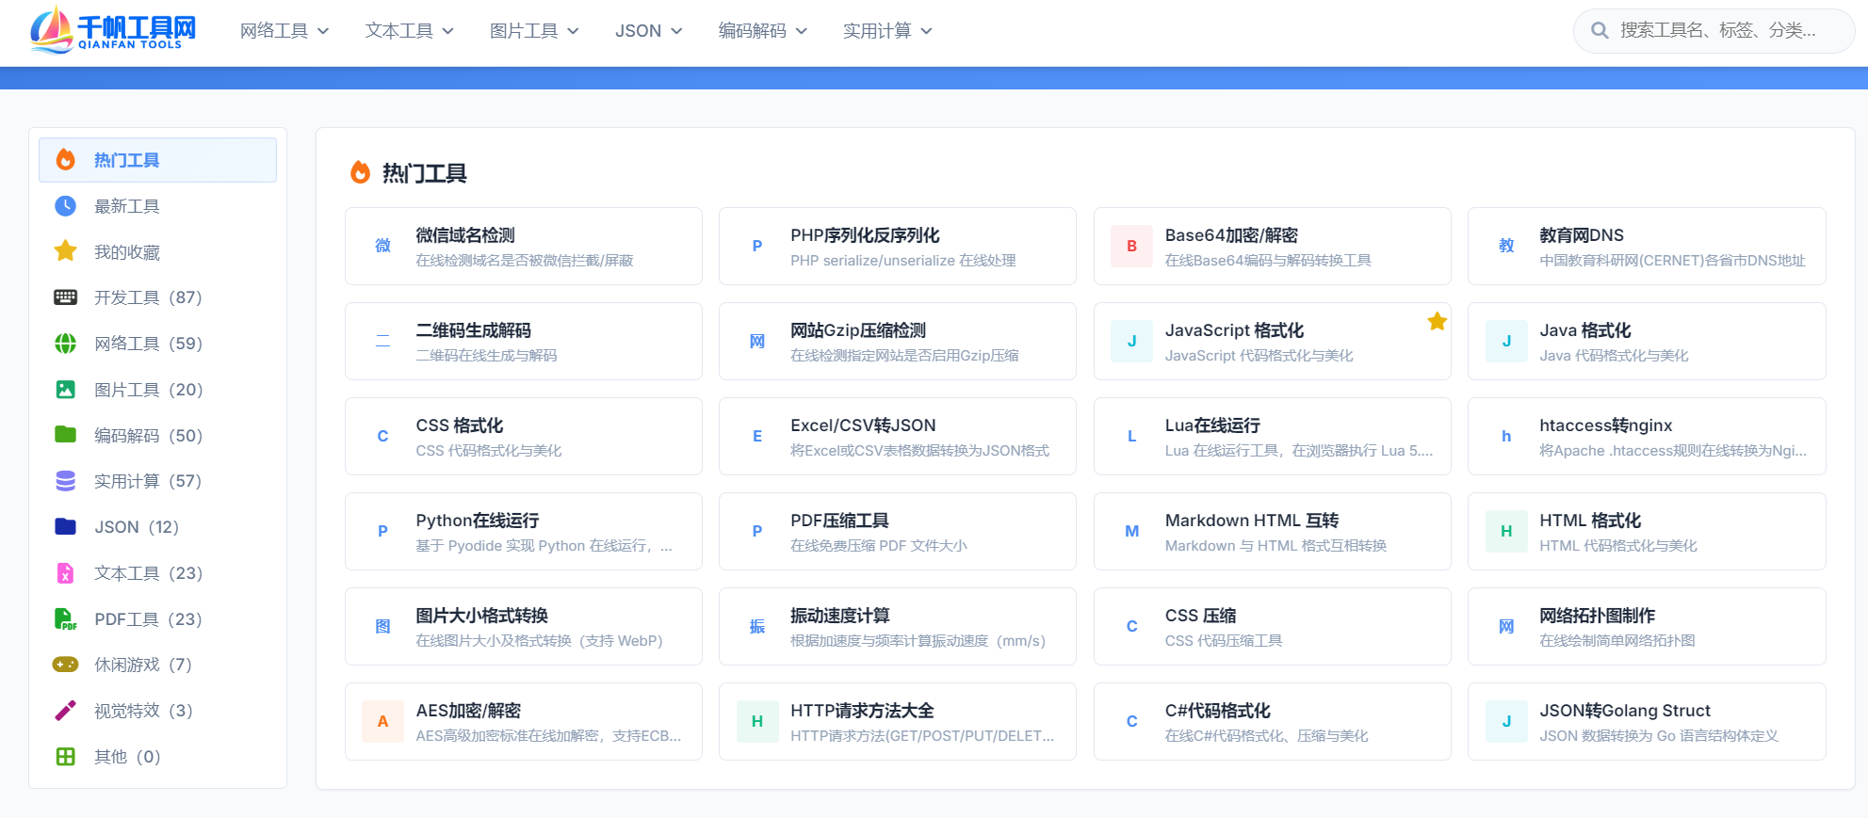Viewport: 1868px width, 818px height.
Task: Click the yellow star icon for 我的收藏
Action: (65, 251)
